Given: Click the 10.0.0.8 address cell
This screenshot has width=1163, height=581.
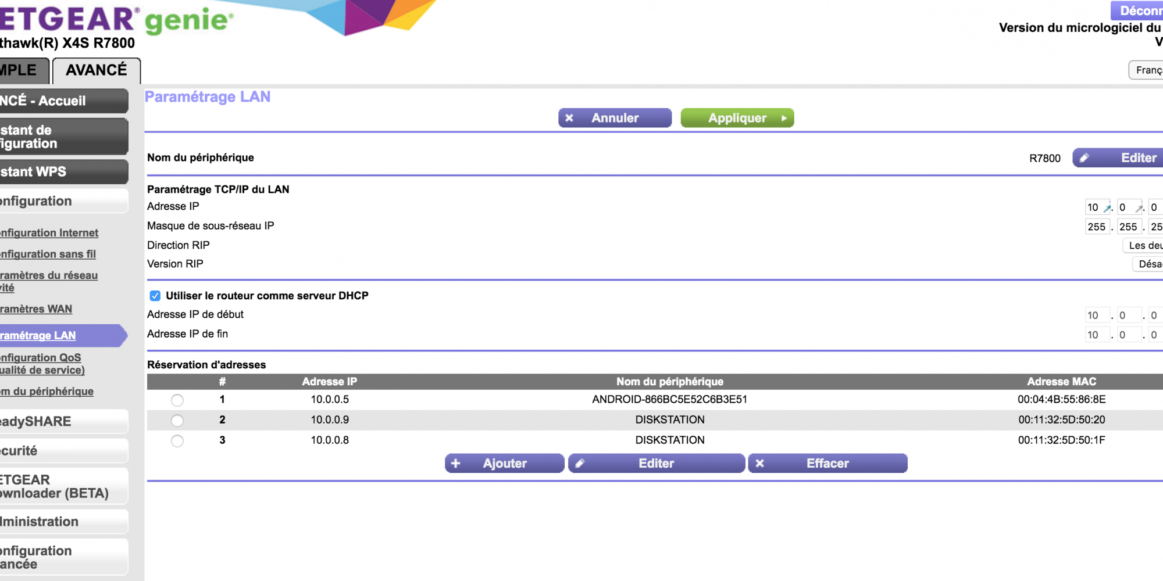Looking at the screenshot, I should point(330,440).
